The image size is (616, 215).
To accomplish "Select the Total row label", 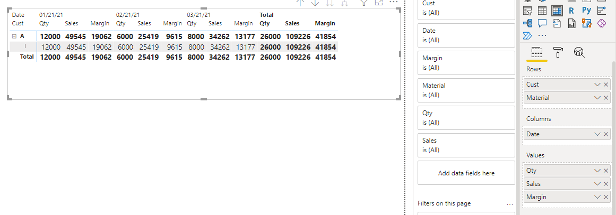I will pos(27,57).
